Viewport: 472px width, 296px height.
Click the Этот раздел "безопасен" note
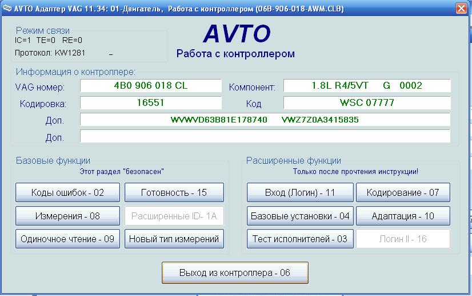(x=122, y=171)
